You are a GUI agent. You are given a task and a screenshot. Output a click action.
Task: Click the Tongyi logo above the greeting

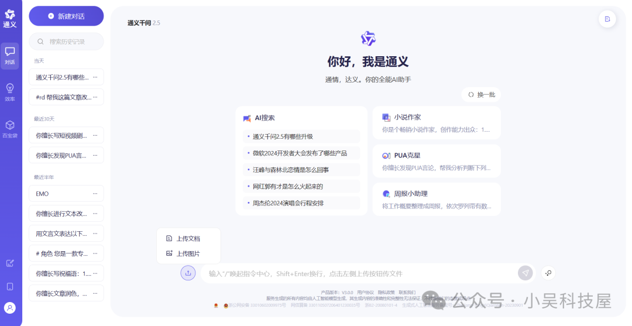point(368,39)
